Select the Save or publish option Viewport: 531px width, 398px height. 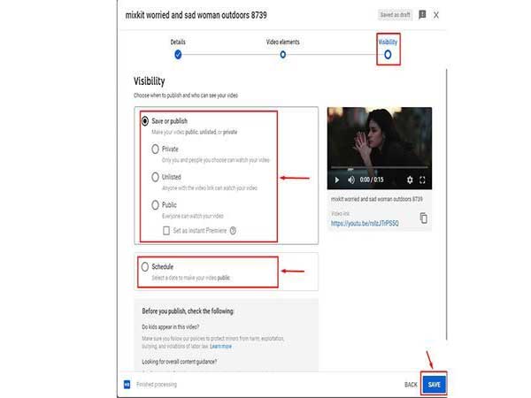[x=145, y=120]
